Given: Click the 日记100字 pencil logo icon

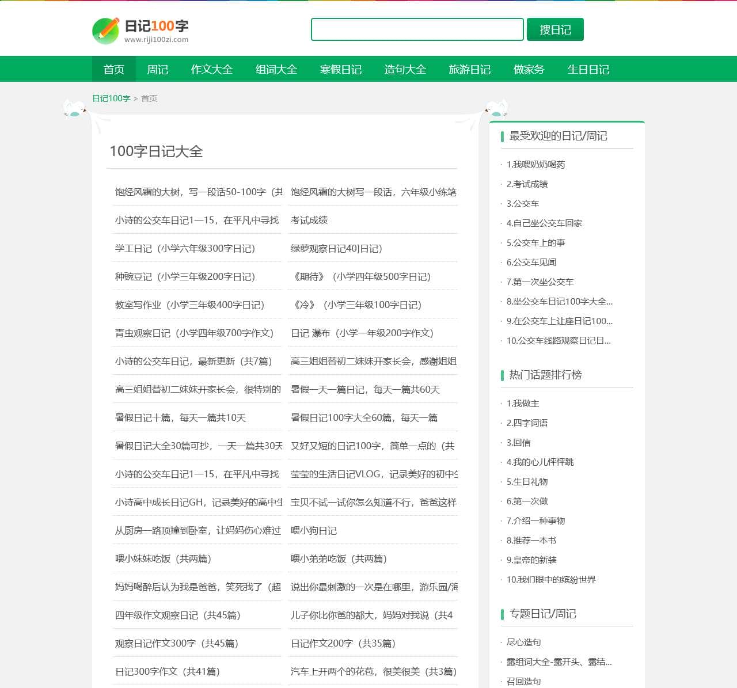Looking at the screenshot, I should click(x=105, y=31).
